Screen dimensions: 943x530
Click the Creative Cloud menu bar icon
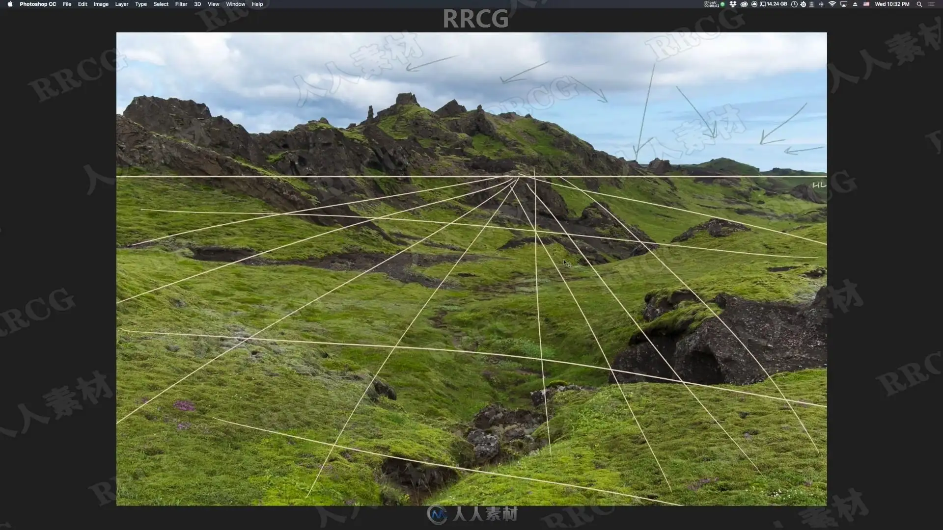pos(744,4)
